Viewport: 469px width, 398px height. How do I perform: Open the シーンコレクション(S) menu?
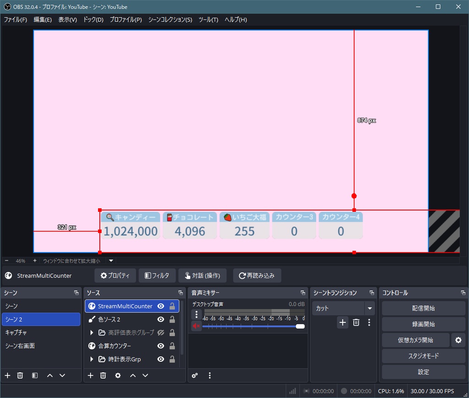pyautogui.click(x=170, y=20)
